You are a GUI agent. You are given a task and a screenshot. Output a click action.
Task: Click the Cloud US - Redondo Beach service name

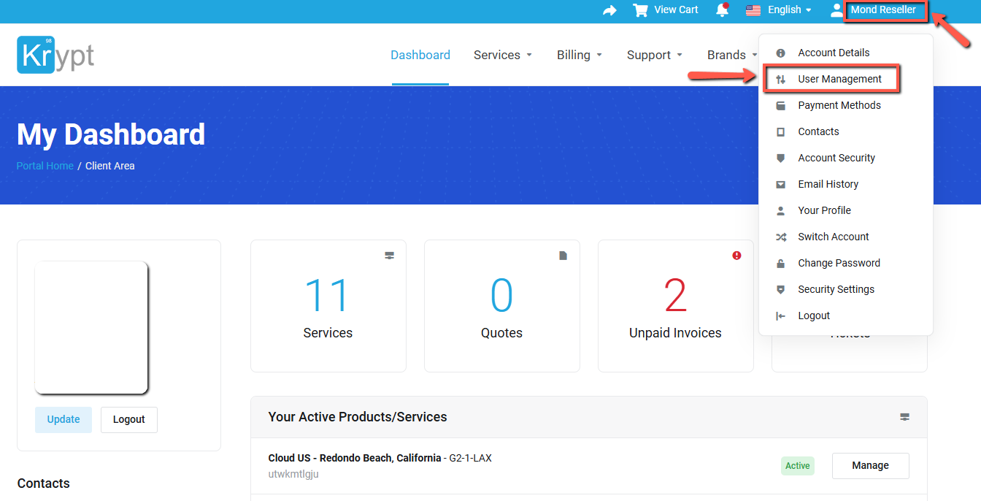pyautogui.click(x=354, y=458)
